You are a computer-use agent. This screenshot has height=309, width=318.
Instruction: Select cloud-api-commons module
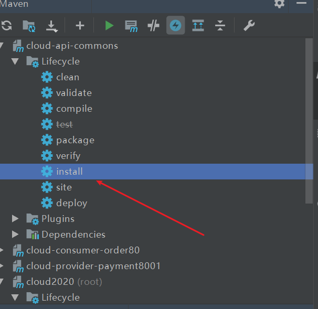72,46
